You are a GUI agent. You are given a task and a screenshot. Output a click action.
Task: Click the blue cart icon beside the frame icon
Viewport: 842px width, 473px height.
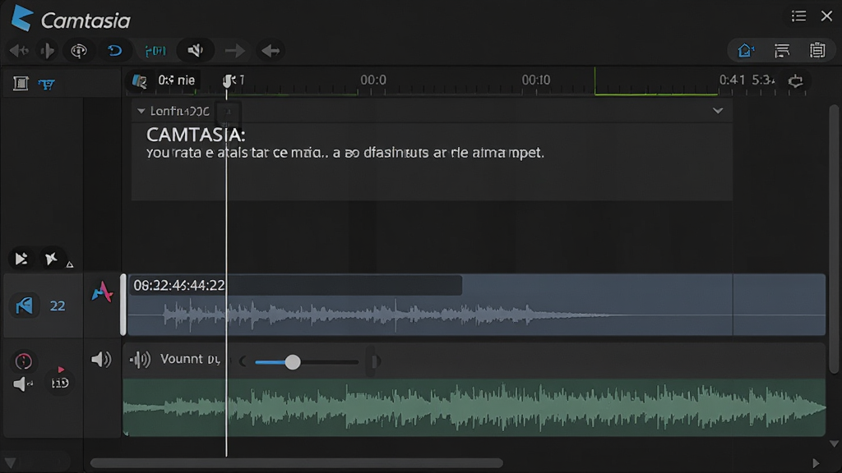pos(46,84)
